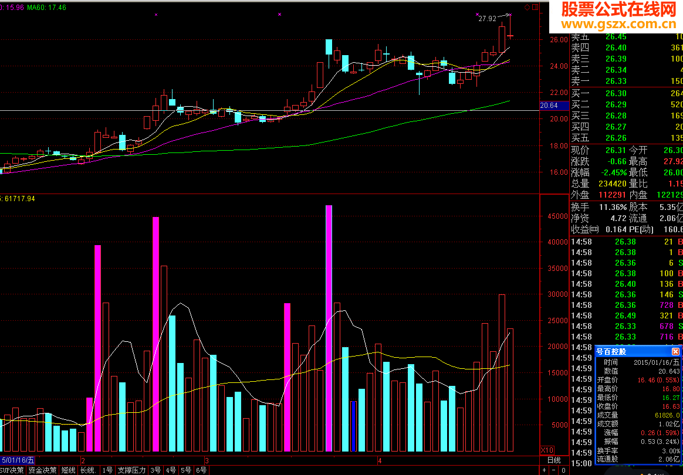Screen dimensions: 683x475
Task: Click the 卖二 26.34 ask row
Action: [626, 70]
